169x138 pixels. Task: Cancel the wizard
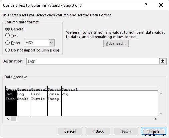(x=70, y=131)
